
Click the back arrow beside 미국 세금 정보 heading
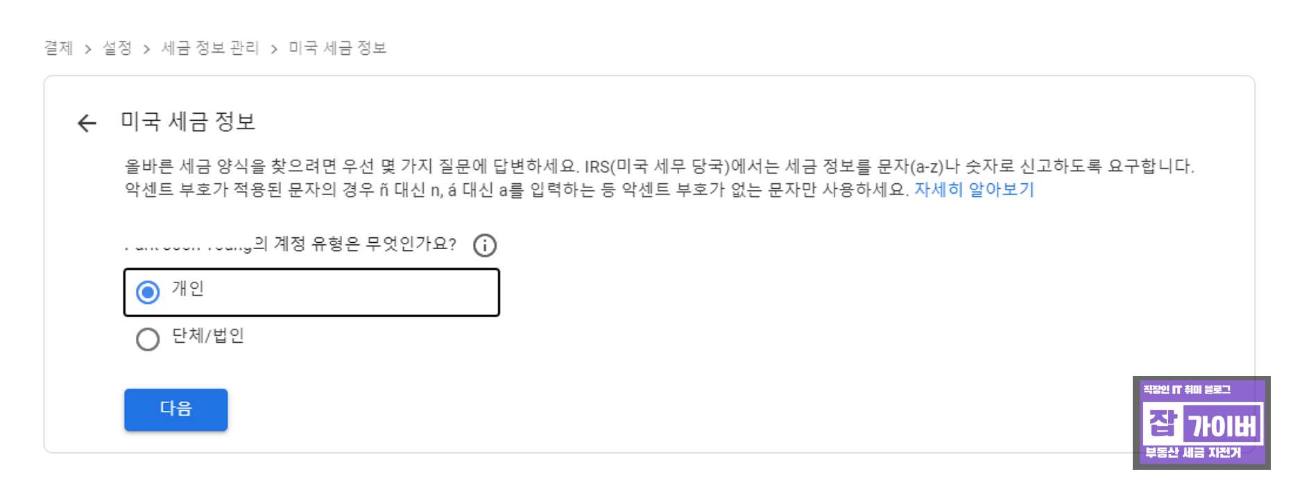86,122
